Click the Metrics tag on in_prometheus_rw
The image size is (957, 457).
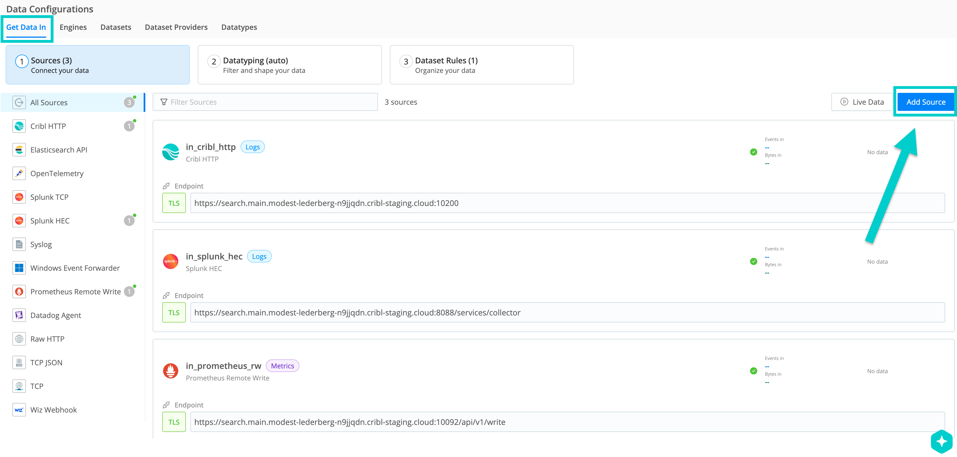pyautogui.click(x=282, y=366)
